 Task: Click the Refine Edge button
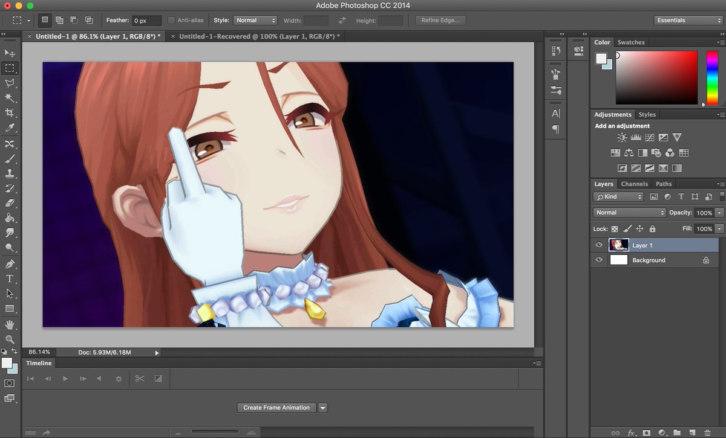pyautogui.click(x=440, y=21)
